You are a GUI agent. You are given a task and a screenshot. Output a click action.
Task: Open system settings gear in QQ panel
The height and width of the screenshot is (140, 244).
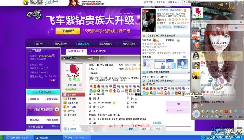(x=203, y=117)
